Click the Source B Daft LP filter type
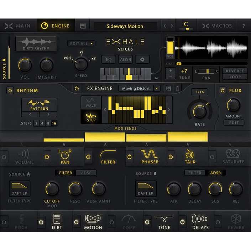The image size is (251, 251). point(146,189)
